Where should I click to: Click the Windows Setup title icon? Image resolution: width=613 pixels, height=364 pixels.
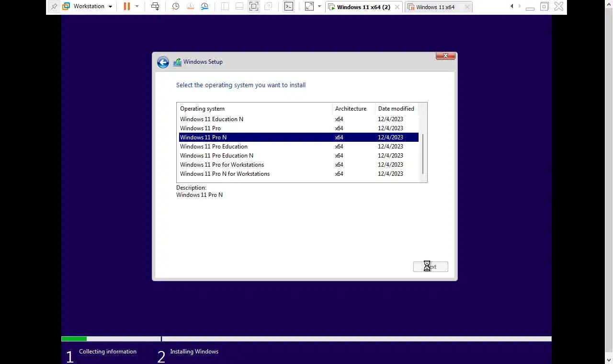point(177,62)
